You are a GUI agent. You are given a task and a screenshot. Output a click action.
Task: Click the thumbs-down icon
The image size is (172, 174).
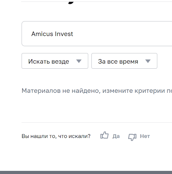pyautogui.click(x=132, y=137)
